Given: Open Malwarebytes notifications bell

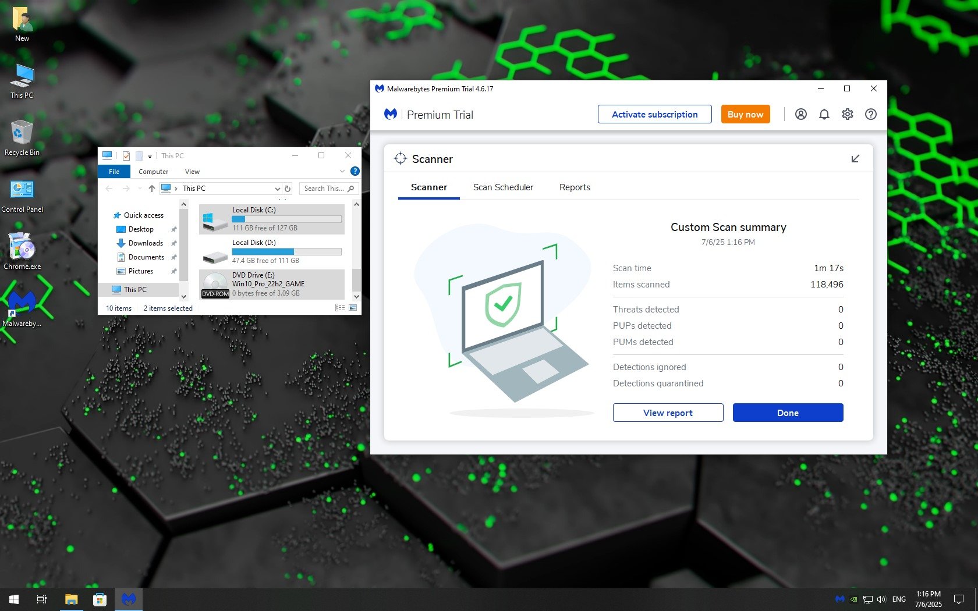Looking at the screenshot, I should click(824, 114).
